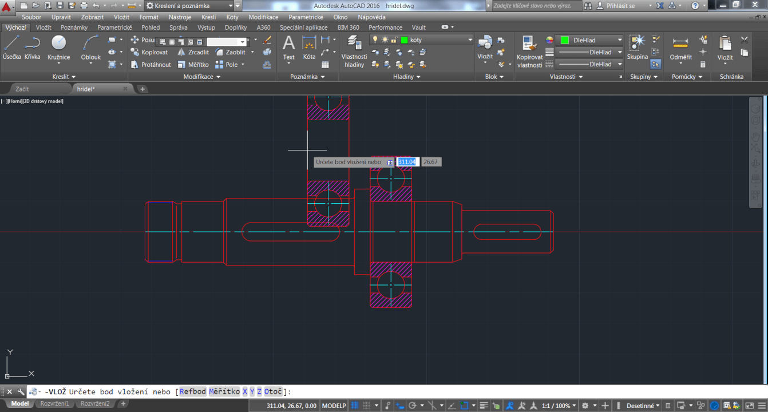Click the green koty layer color swatch
The image size is (768, 412).
point(404,40)
